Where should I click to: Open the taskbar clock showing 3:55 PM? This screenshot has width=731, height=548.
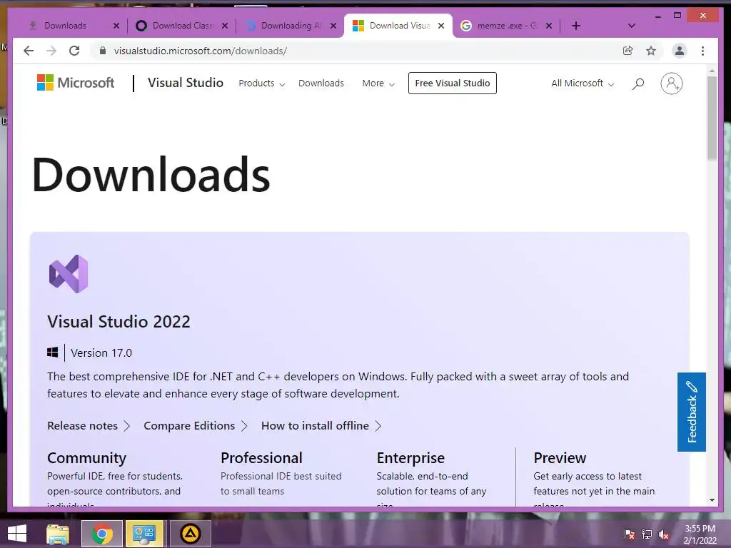[700, 534]
